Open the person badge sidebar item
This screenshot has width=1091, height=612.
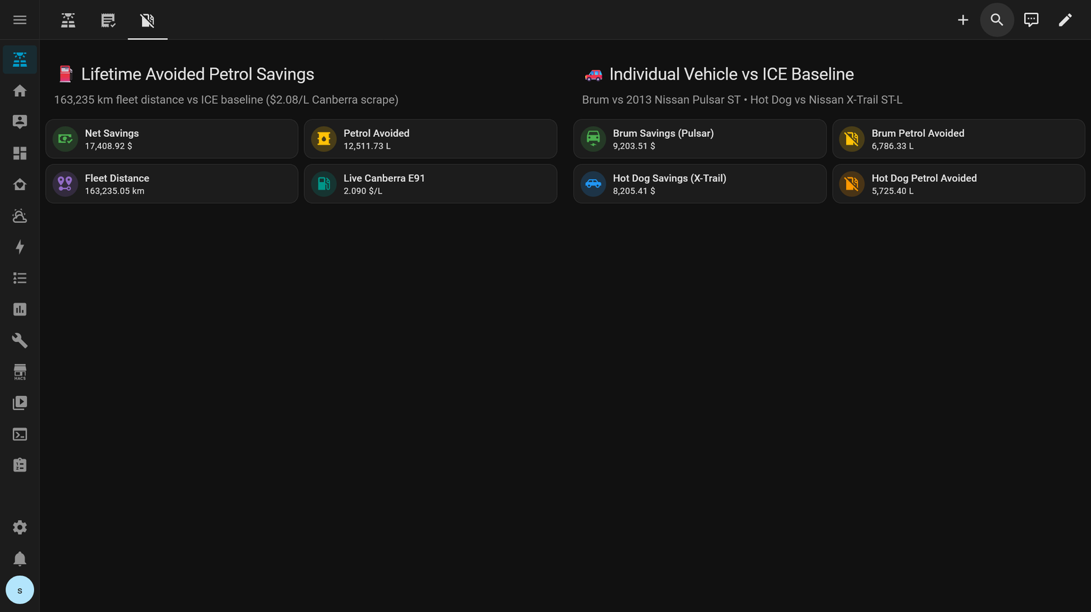pos(20,122)
